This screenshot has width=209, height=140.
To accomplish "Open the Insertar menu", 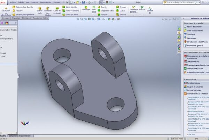I will coord(34,2).
